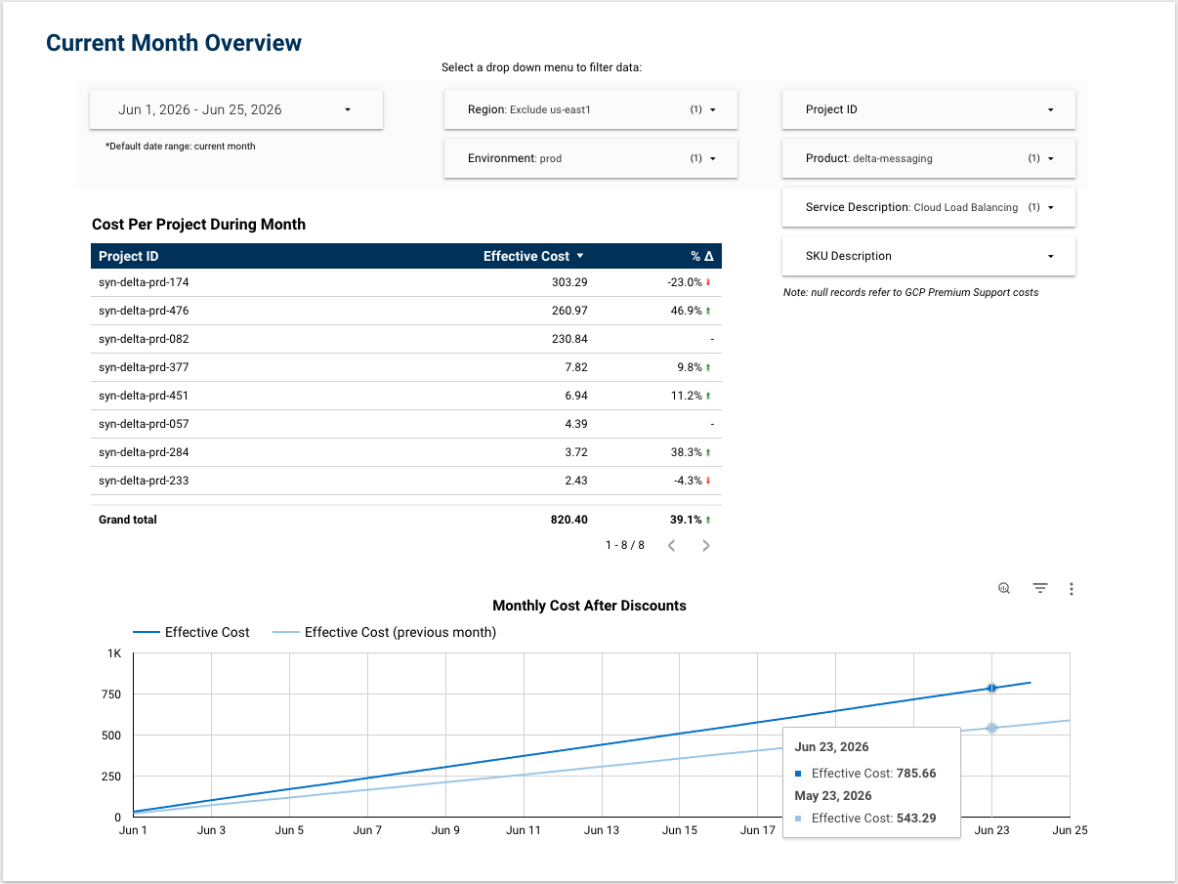Open the Service Description filter dropdown

point(929,207)
